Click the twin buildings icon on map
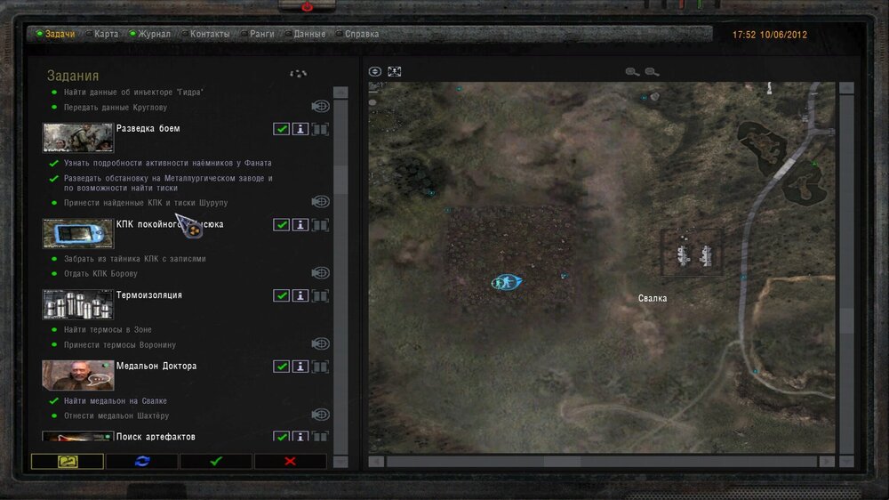This screenshot has height=500, width=889. coord(694,255)
